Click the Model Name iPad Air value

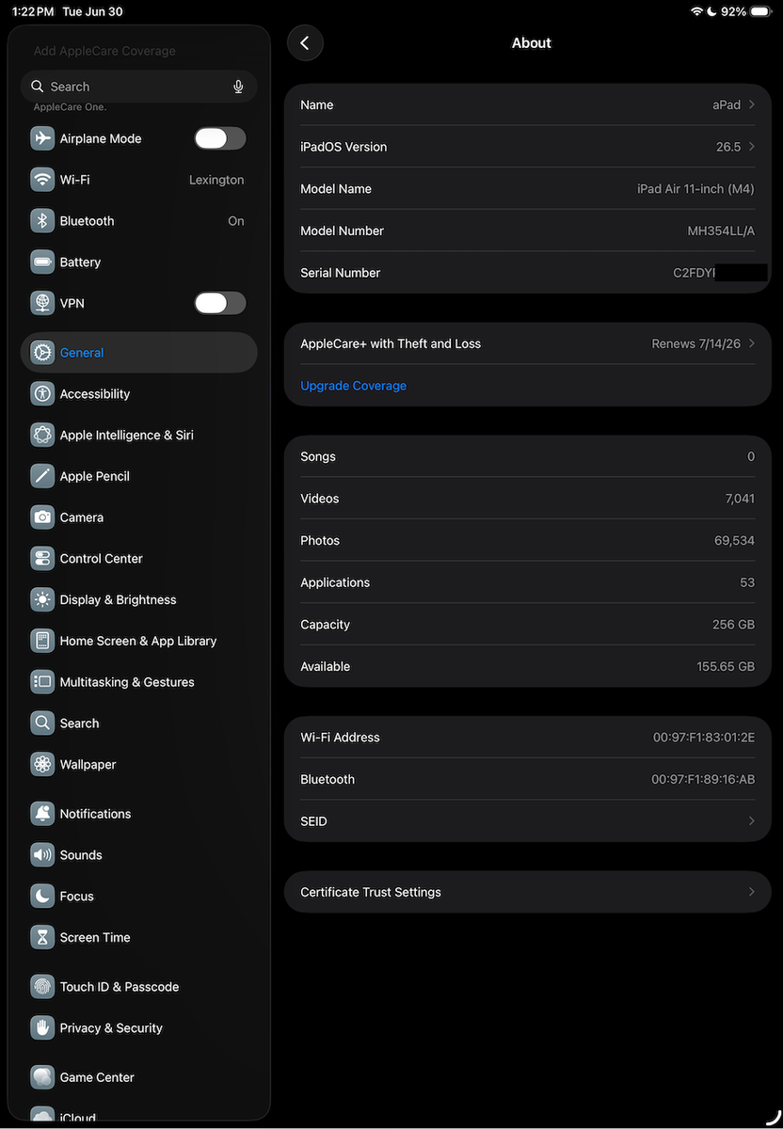coord(695,189)
